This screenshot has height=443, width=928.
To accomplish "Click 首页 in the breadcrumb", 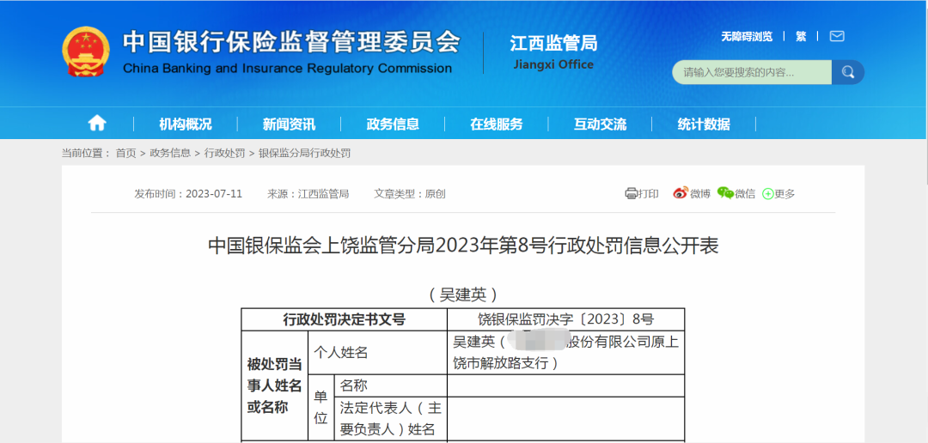I will 125,153.
